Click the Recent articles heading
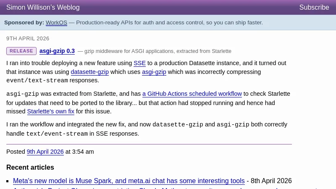This screenshot has height=189, width=336. coord(30,168)
